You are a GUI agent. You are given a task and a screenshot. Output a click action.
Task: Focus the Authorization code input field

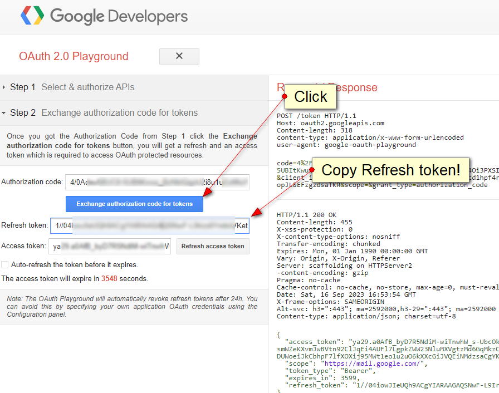coord(157,182)
